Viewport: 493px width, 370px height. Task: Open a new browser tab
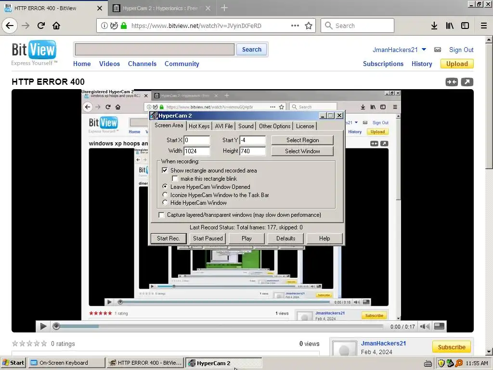coord(224,8)
